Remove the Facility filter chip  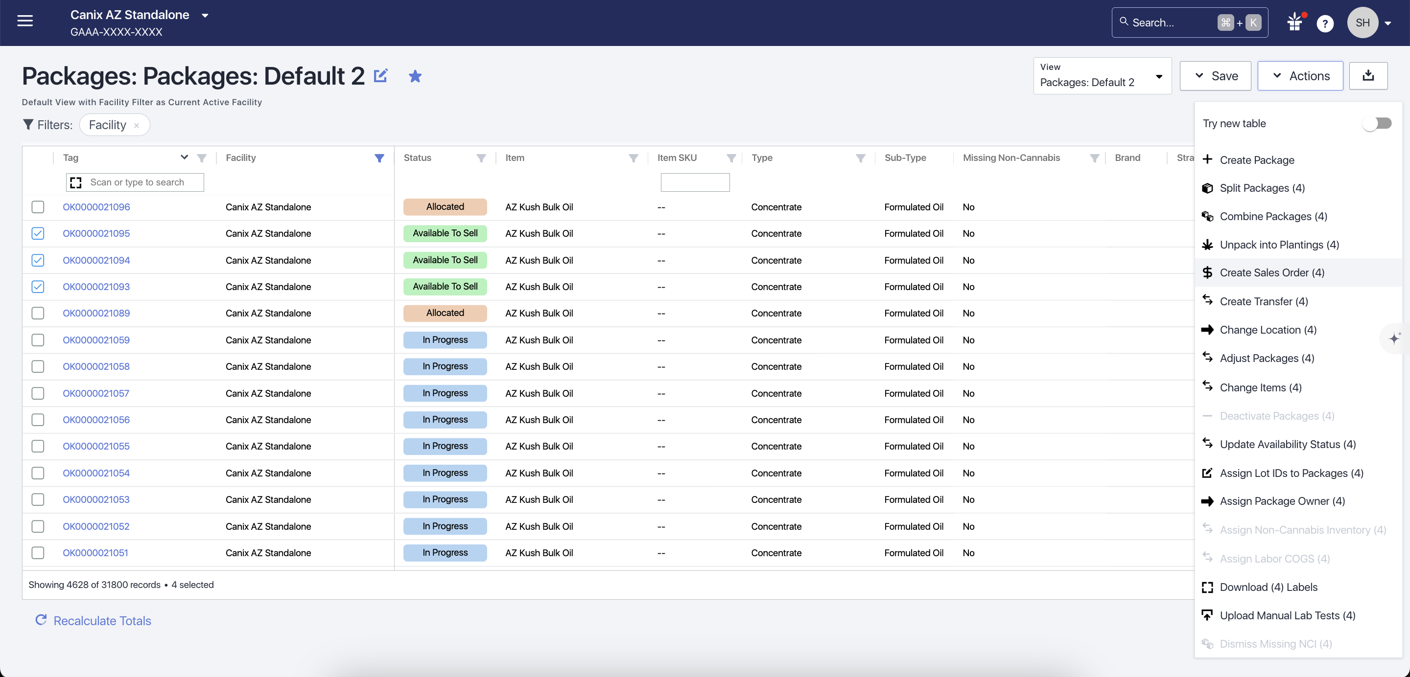pos(137,125)
